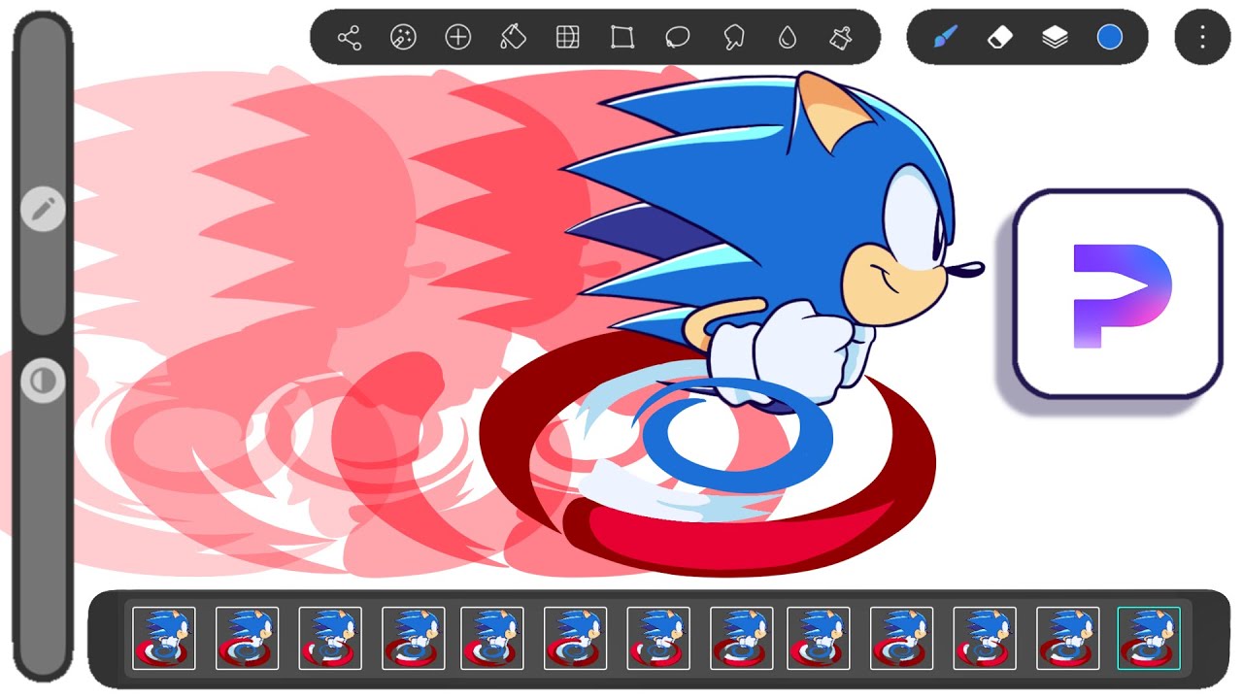Adjust the opacity slider with half-circle handle

[43, 382]
